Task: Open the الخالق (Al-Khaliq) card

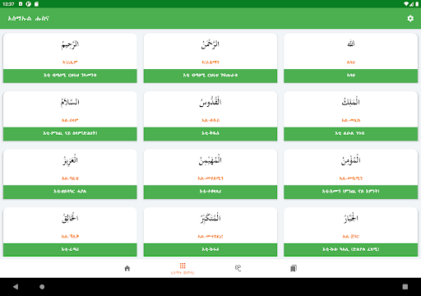Action: pos(70,232)
